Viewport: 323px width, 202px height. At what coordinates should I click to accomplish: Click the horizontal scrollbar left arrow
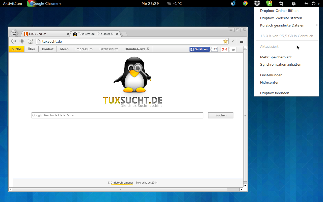(10, 189)
